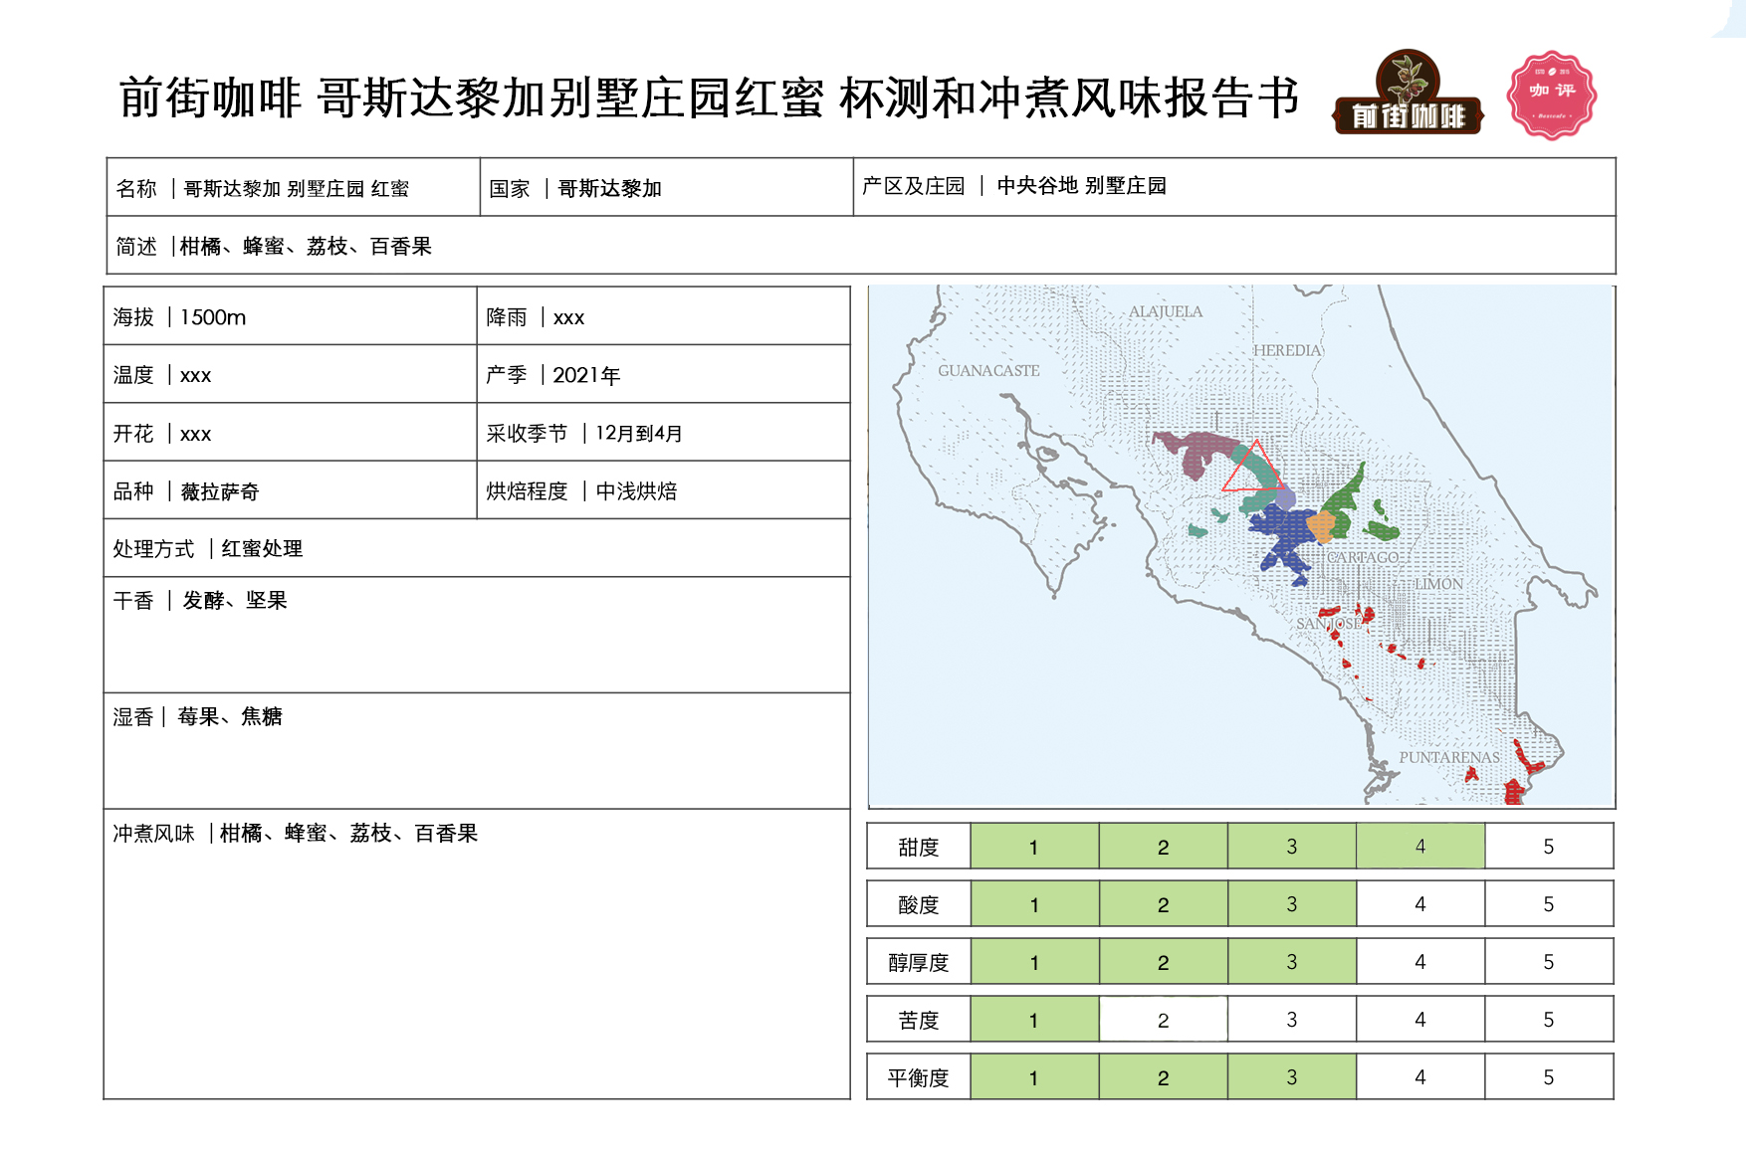
Task: Click the 采收季节 12月到4月 cell
Action: [663, 433]
